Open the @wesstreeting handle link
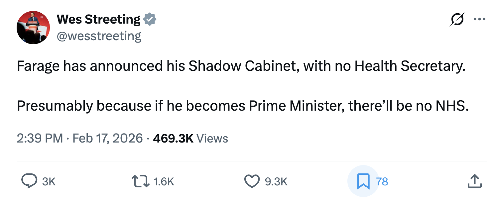The width and height of the screenshot is (496, 198). click(x=99, y=36)
